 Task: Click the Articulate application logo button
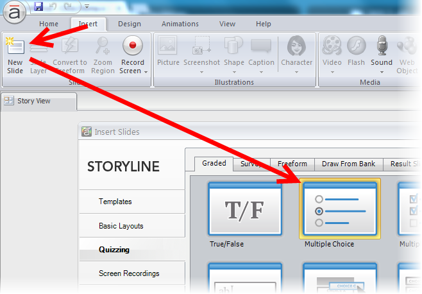14,12
